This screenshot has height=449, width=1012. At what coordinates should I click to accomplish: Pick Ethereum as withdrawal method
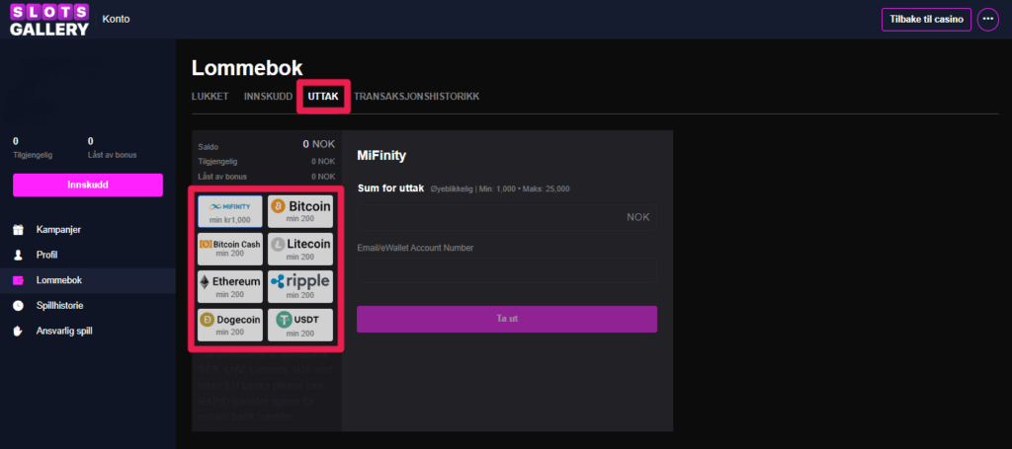click(229, 286)
